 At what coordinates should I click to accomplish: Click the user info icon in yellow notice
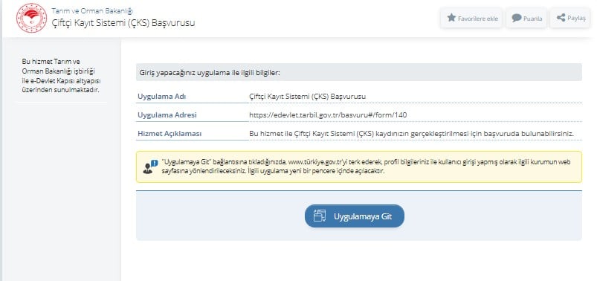(150, 167)
